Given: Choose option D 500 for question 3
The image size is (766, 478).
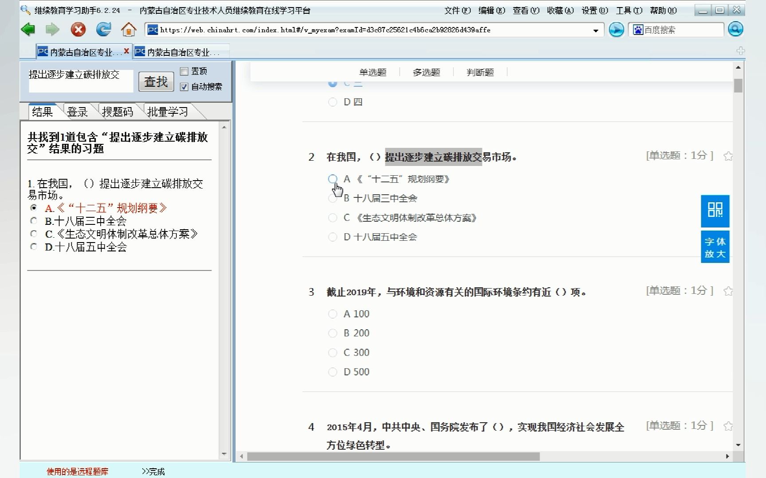Looking at the screenshot, I should 332,372.
